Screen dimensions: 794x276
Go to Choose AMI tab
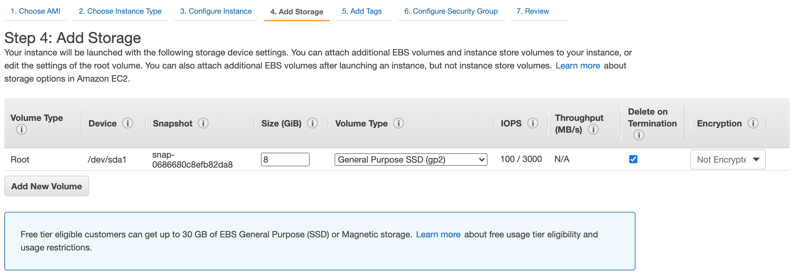pyautogui.click(x=35, y=11)
